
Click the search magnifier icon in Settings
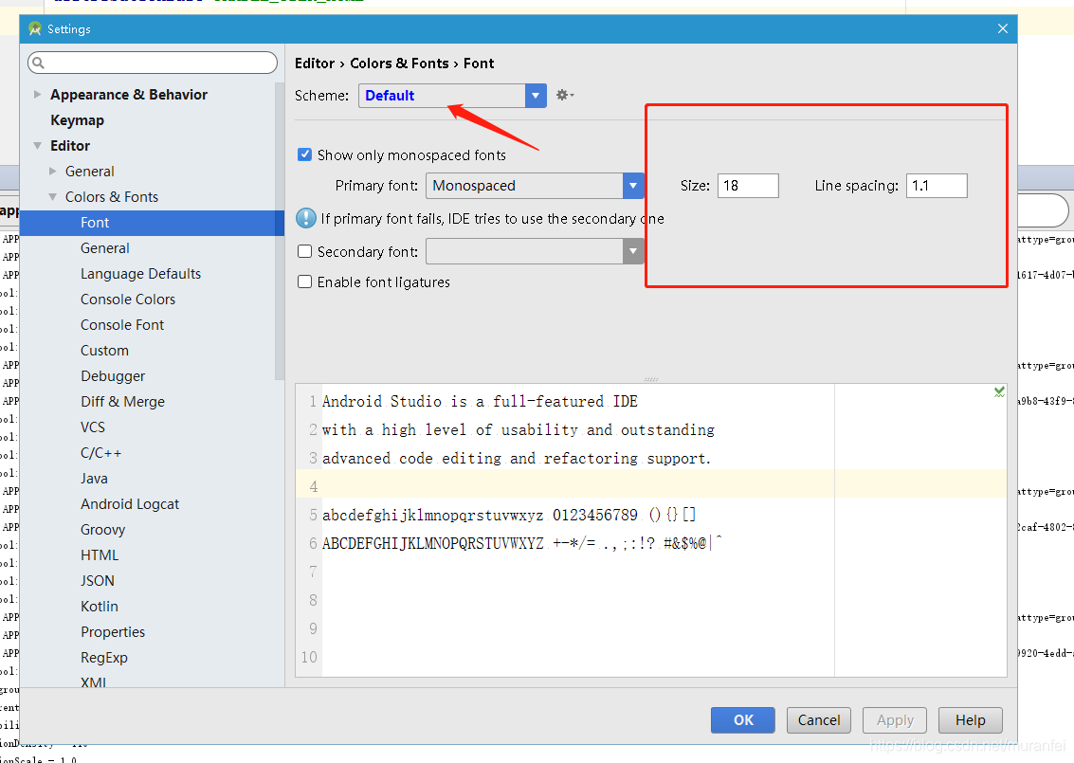click(x=38, y=63)
